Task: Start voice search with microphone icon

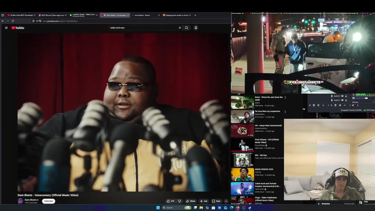Action: pos(196,28)
